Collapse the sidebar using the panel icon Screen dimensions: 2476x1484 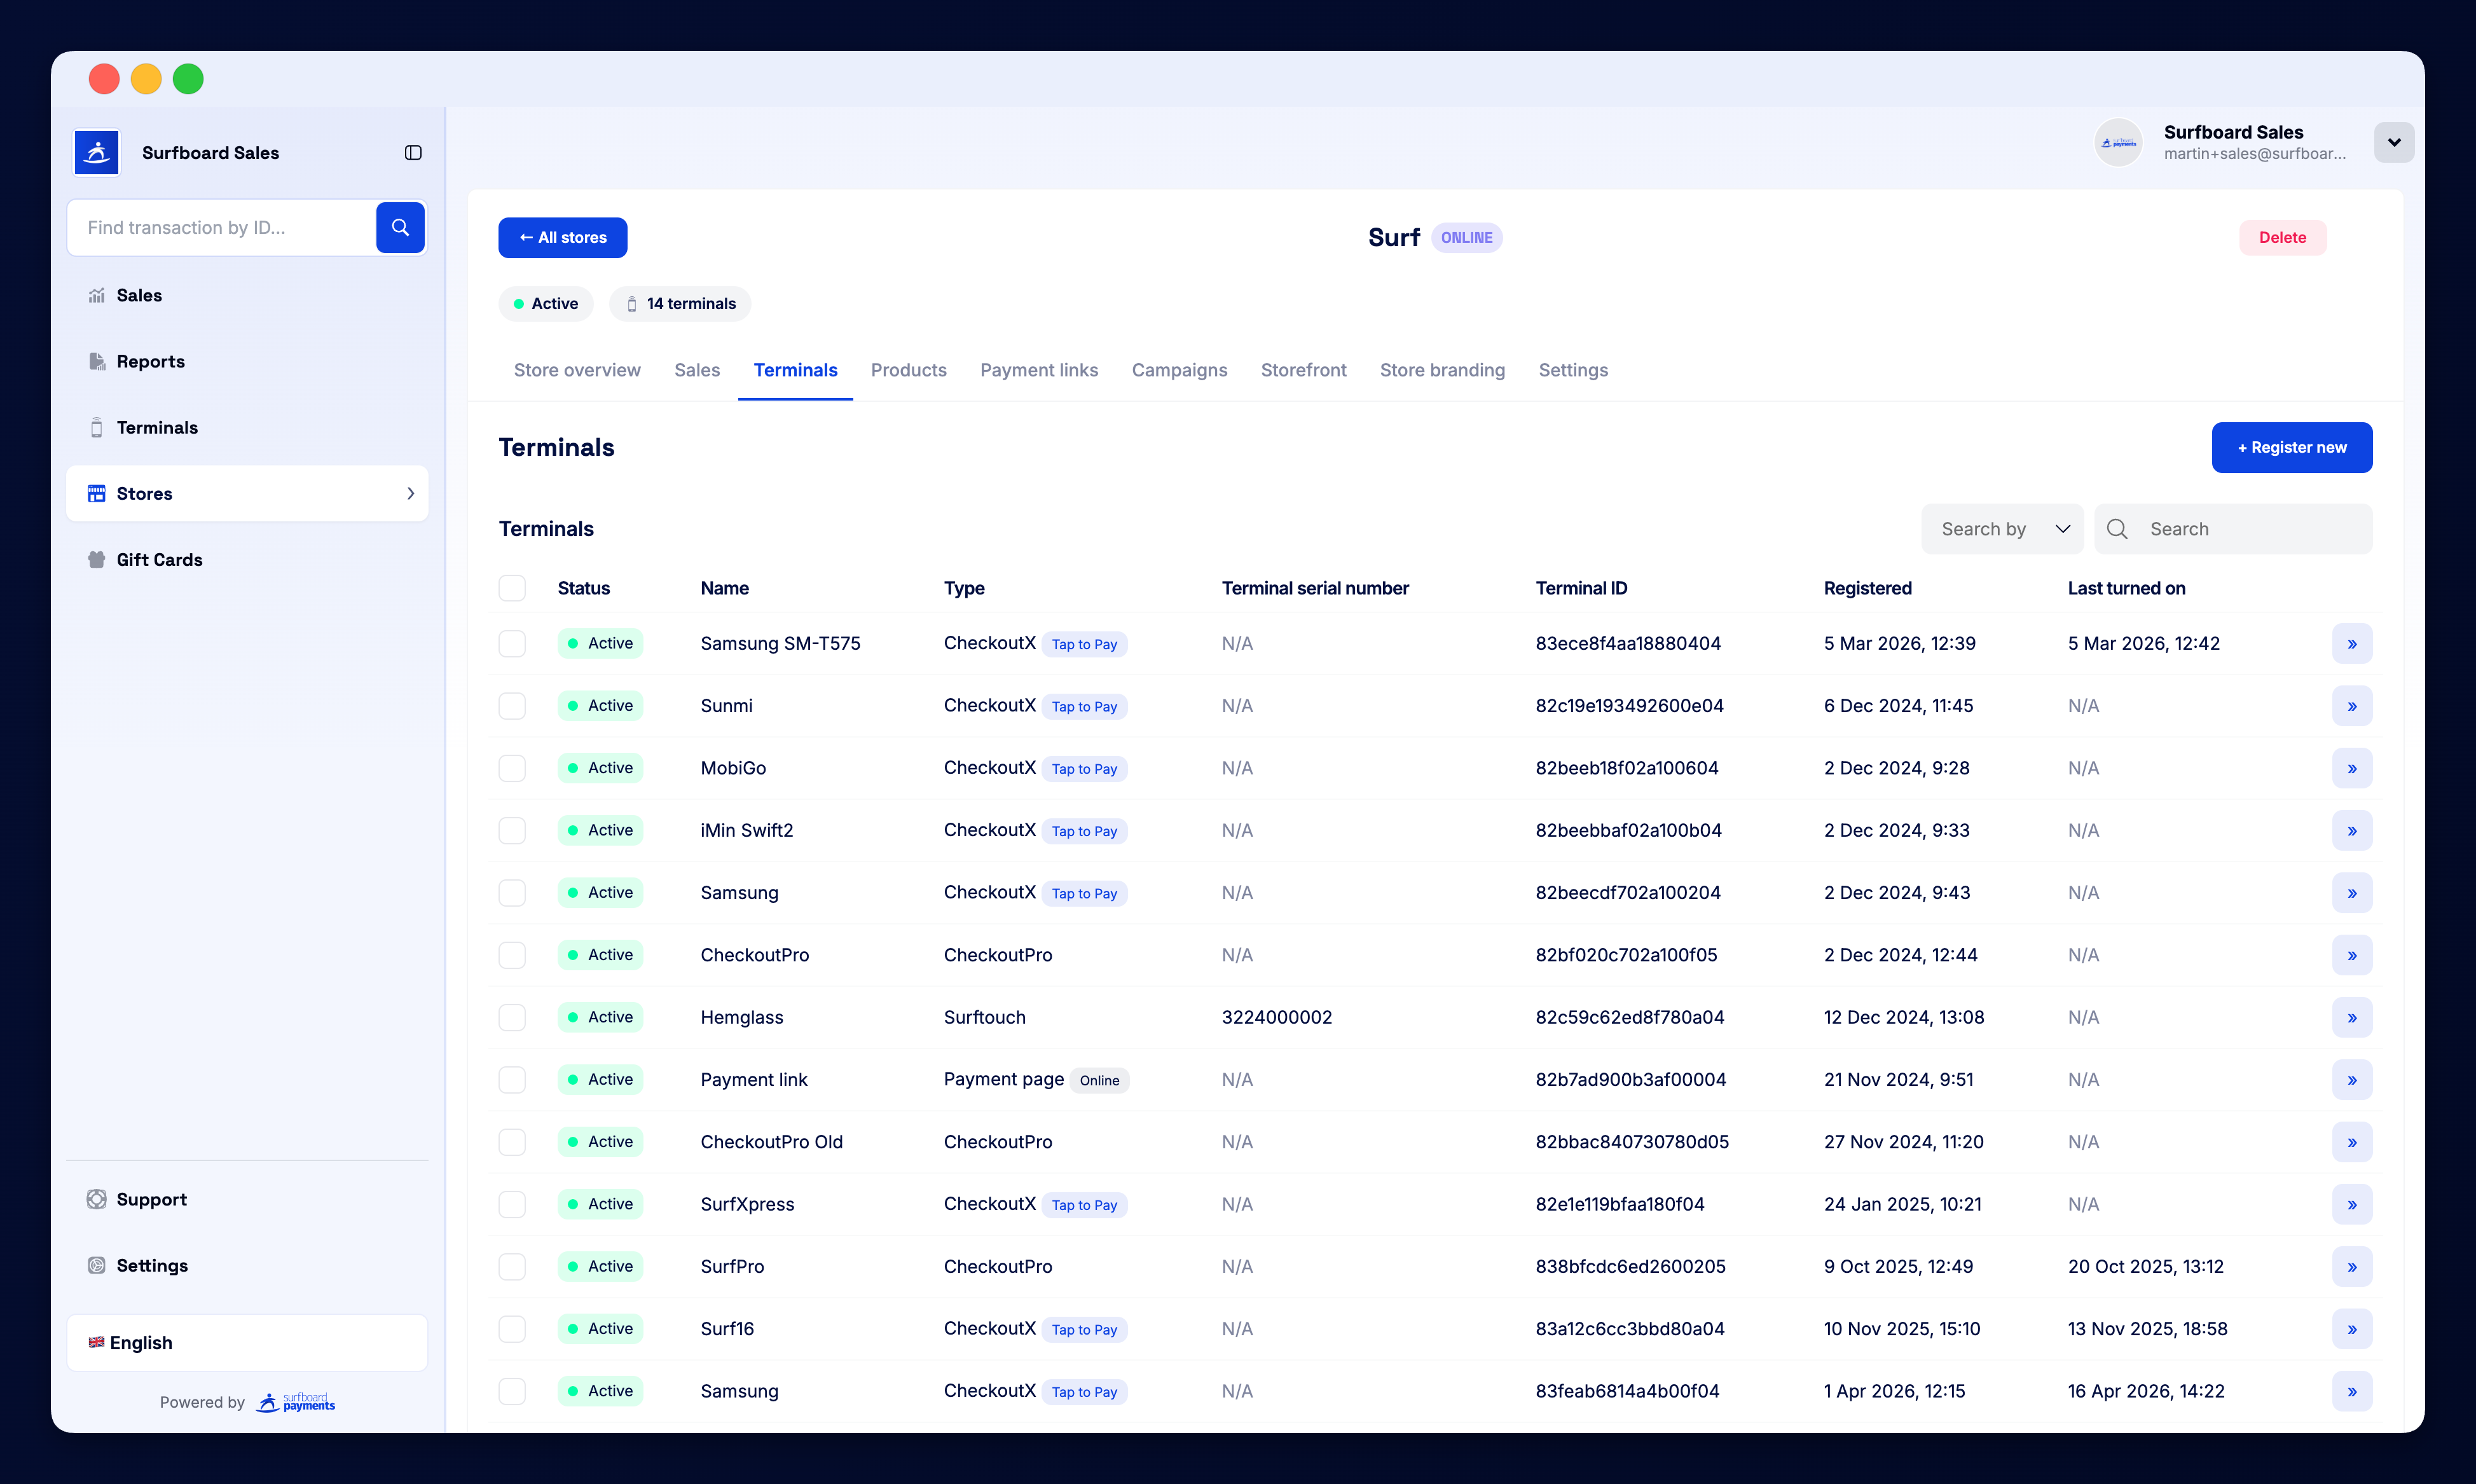[x=413, y=152]
